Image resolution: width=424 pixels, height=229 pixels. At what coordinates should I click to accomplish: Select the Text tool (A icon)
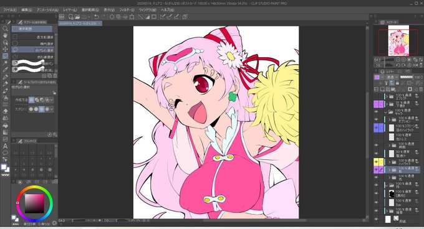[x=5, y=146]
